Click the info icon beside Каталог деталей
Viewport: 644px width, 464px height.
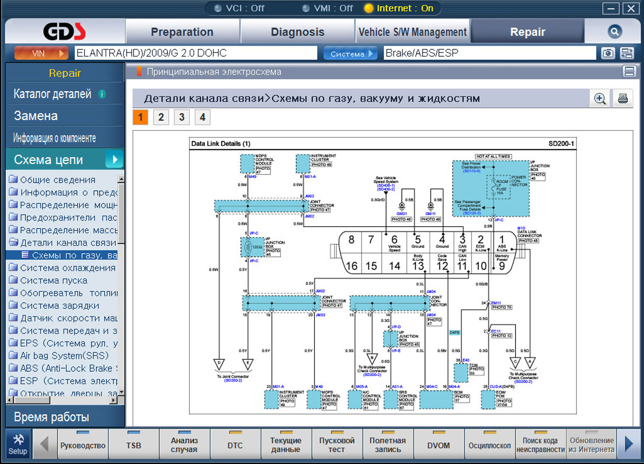[102, 94]
